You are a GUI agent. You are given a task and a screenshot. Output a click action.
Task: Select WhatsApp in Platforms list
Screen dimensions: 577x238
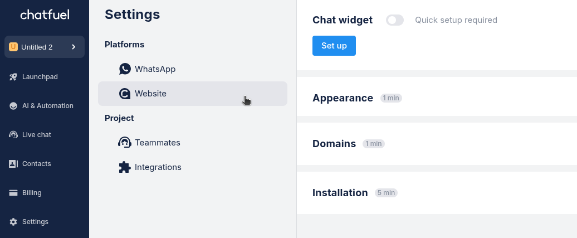click(155, 69)
